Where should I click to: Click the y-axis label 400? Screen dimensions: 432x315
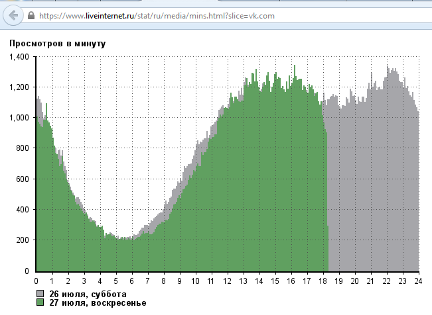[x=23, y=210]
